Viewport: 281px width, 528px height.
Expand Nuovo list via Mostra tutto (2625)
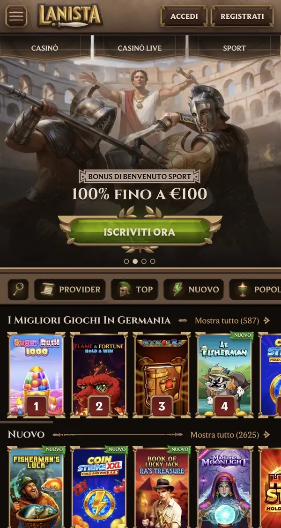coord(225,435)
